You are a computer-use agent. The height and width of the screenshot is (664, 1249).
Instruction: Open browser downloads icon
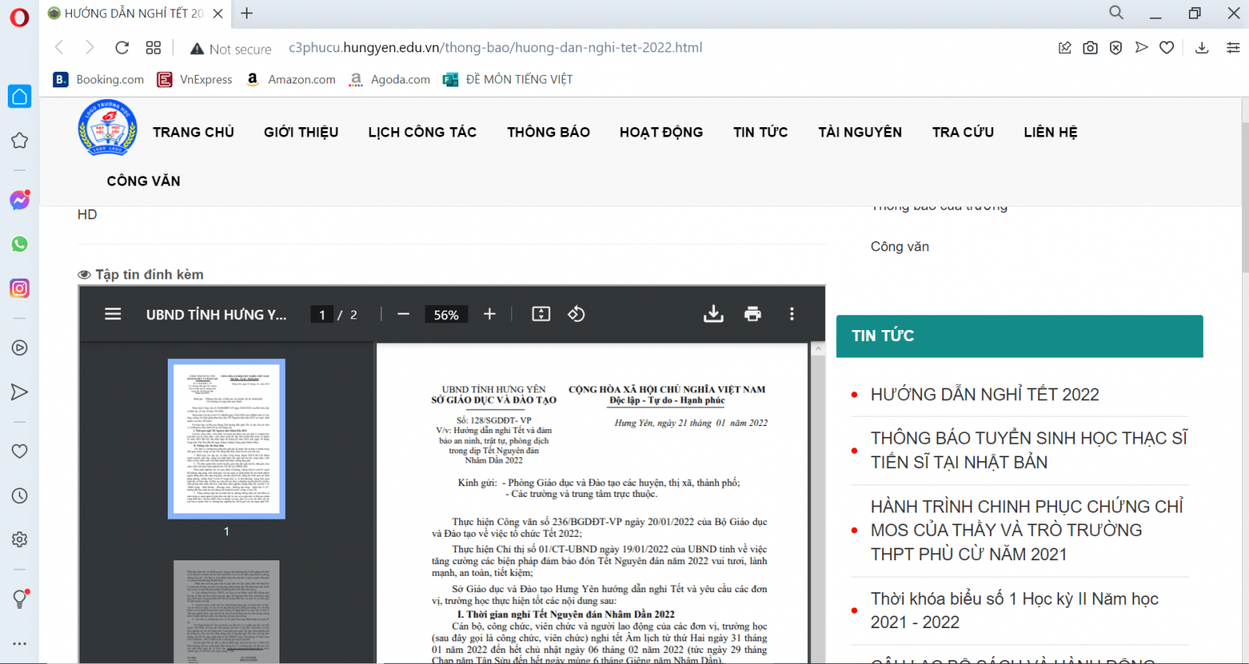tap(1202, 48)
